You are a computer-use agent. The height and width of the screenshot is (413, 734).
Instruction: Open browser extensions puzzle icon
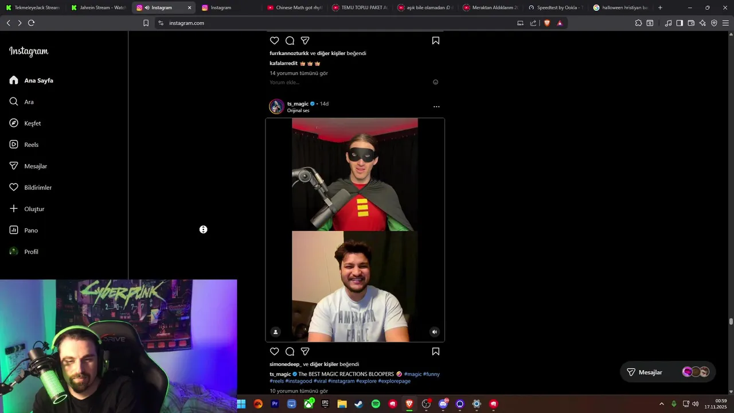point(638,23)
